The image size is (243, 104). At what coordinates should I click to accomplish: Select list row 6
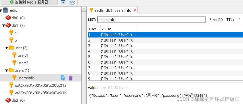[x=165, y=62]
